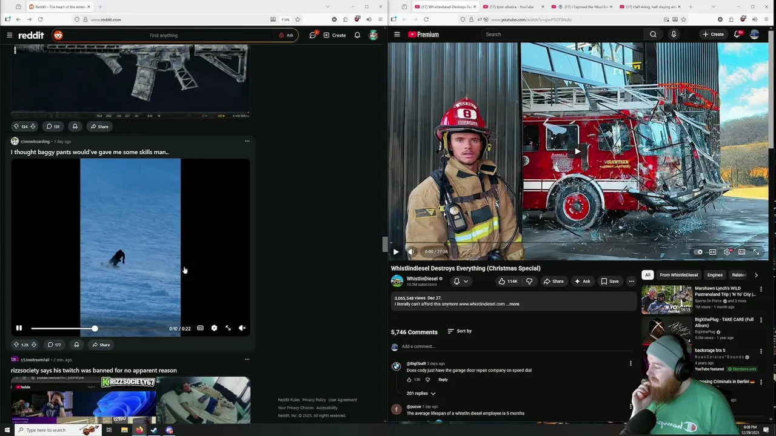Open Reddit notifications bell
The height and width of the screenshot is (436, 776).
point(357,35)
